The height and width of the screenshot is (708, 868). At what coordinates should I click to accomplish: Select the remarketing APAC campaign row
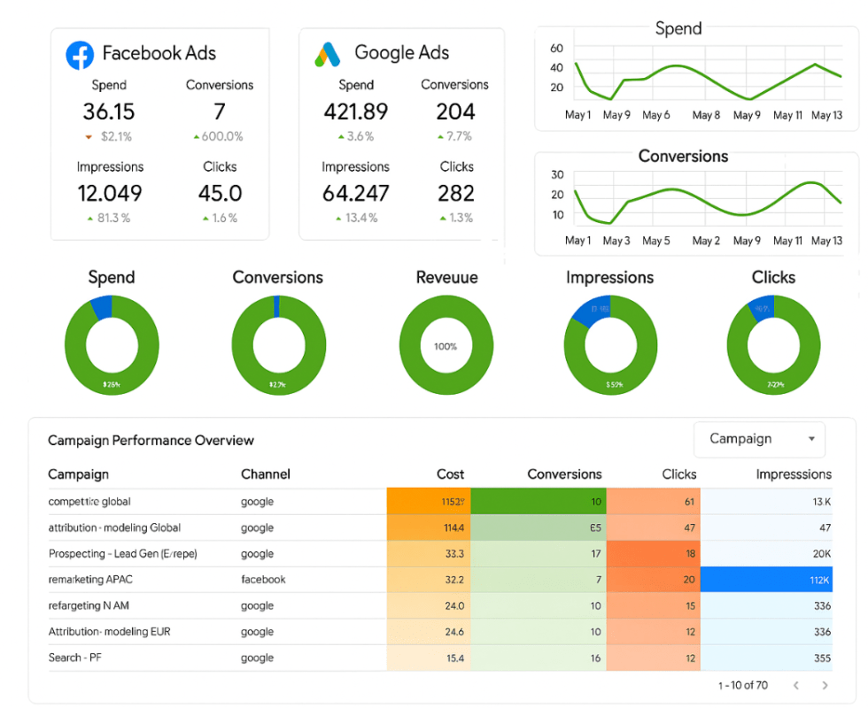(440, 579)
